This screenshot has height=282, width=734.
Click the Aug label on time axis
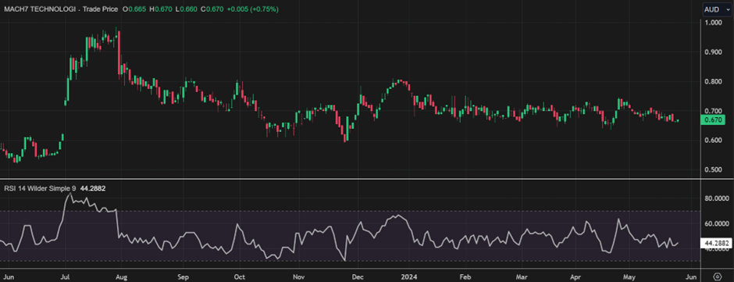(x=121, y=277)
